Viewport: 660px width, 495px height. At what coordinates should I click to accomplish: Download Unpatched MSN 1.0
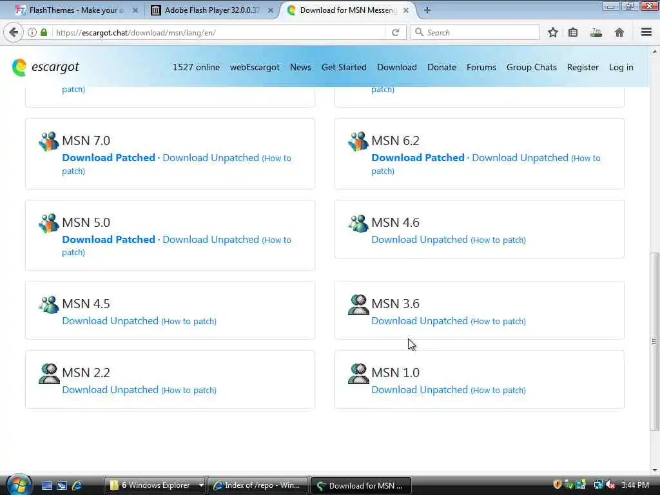420,389
